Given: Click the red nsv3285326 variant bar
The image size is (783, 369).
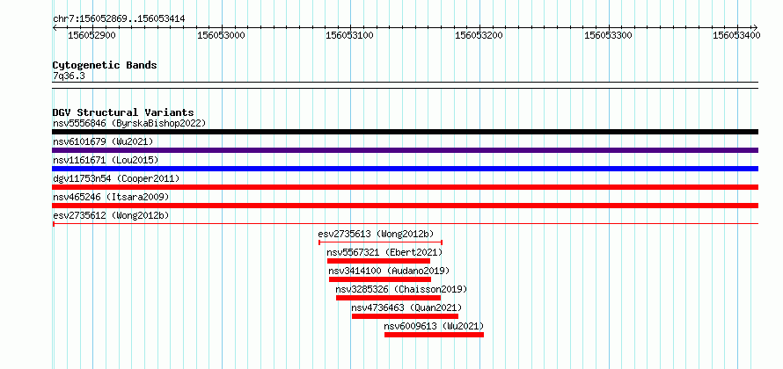Looking at the screenshot, I should (388, 298).
